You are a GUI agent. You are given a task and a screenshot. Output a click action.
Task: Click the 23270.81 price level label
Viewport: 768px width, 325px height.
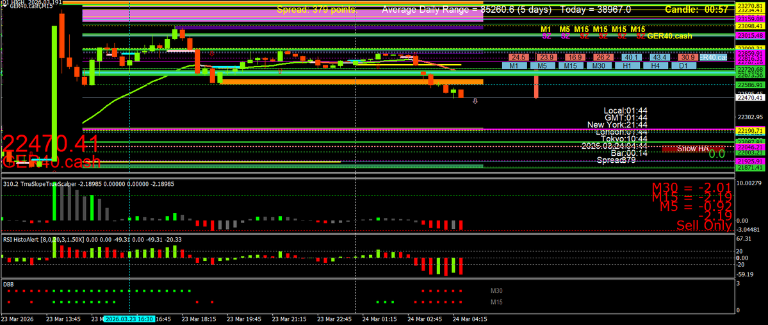pyautogui.click(x=749, y=5)
